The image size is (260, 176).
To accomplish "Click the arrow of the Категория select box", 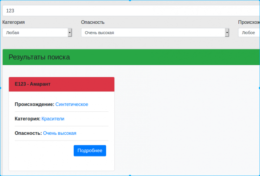I will pos(70,33).
